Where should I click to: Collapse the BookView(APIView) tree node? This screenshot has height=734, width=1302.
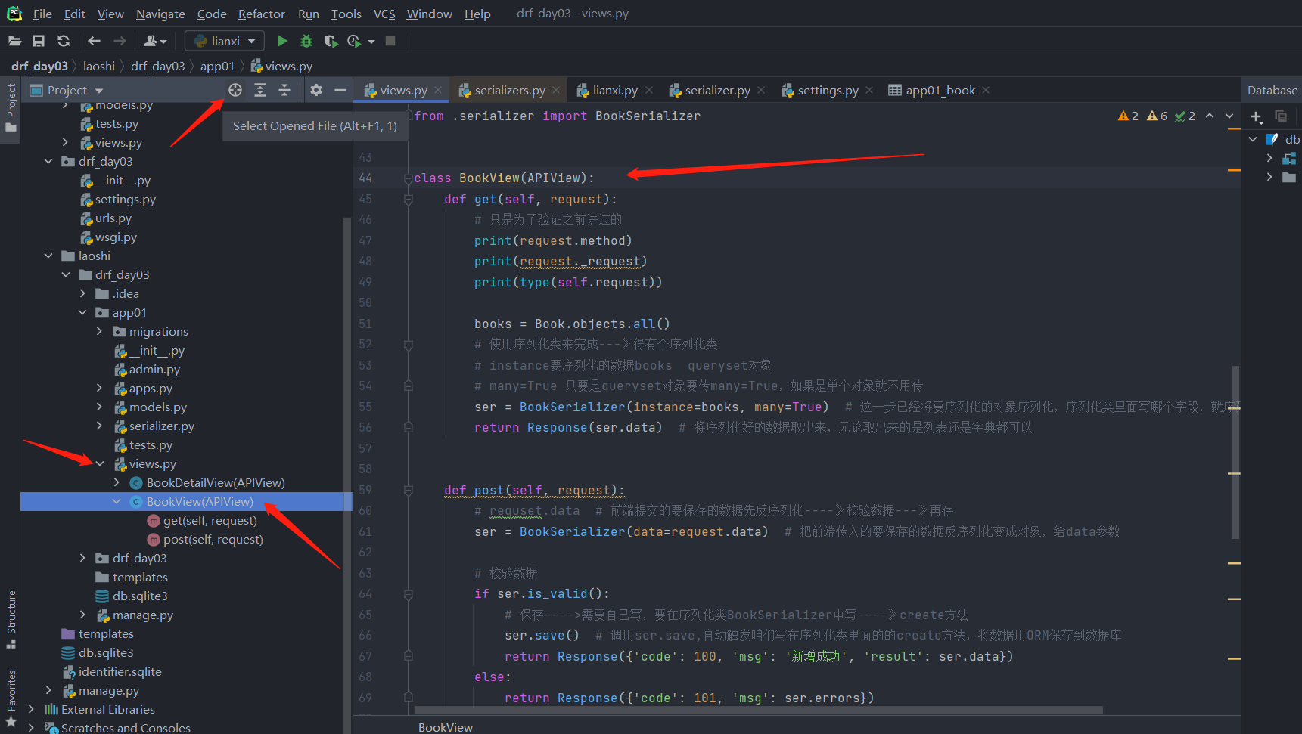coord(117,501)
